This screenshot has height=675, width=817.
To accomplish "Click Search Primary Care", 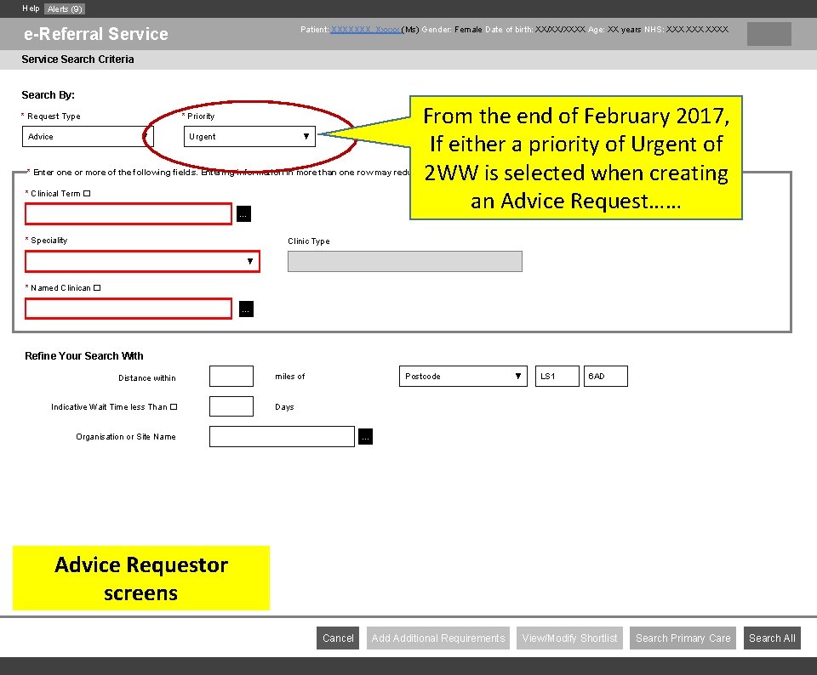I will 683,638.
